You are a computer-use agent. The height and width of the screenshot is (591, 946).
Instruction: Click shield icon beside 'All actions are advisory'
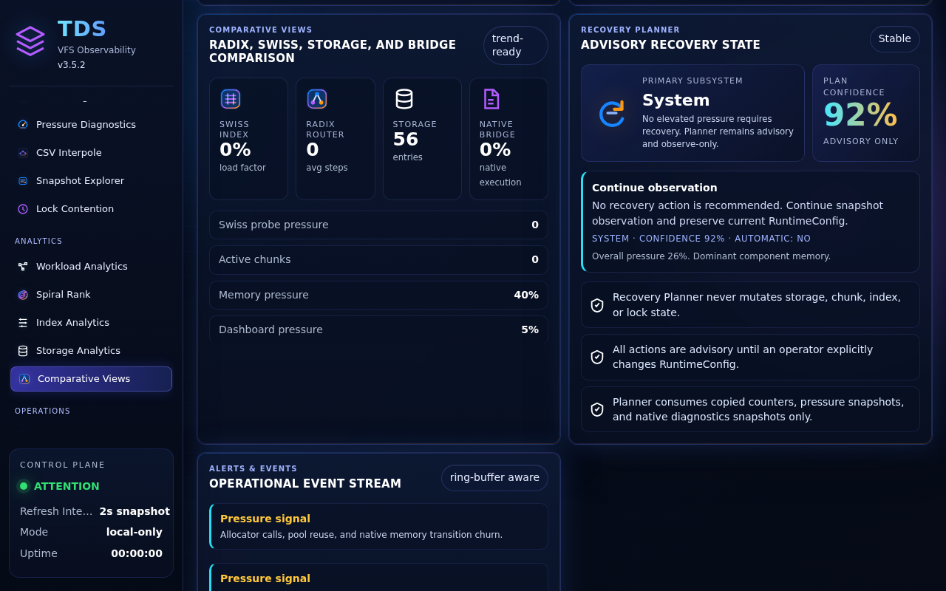coord(597,357)
